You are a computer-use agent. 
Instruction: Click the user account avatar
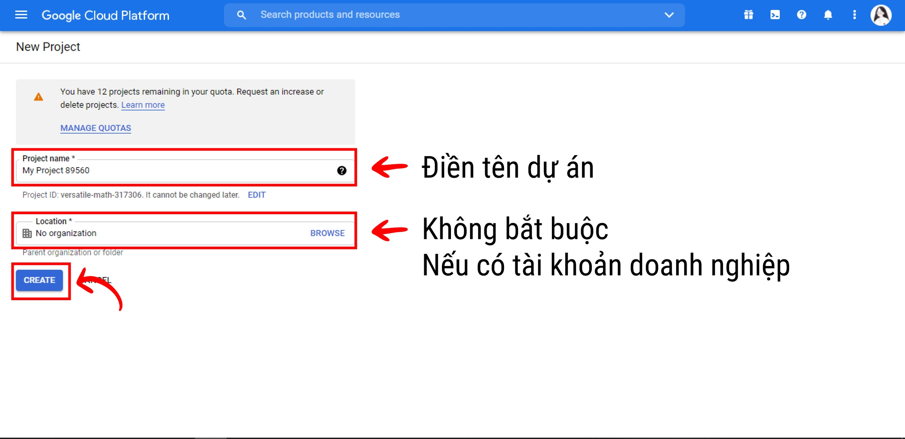(x=881, y=15)
